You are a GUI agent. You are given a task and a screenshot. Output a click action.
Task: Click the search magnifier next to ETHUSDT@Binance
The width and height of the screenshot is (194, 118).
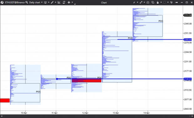pyautogui.click(x=27, y=2)
